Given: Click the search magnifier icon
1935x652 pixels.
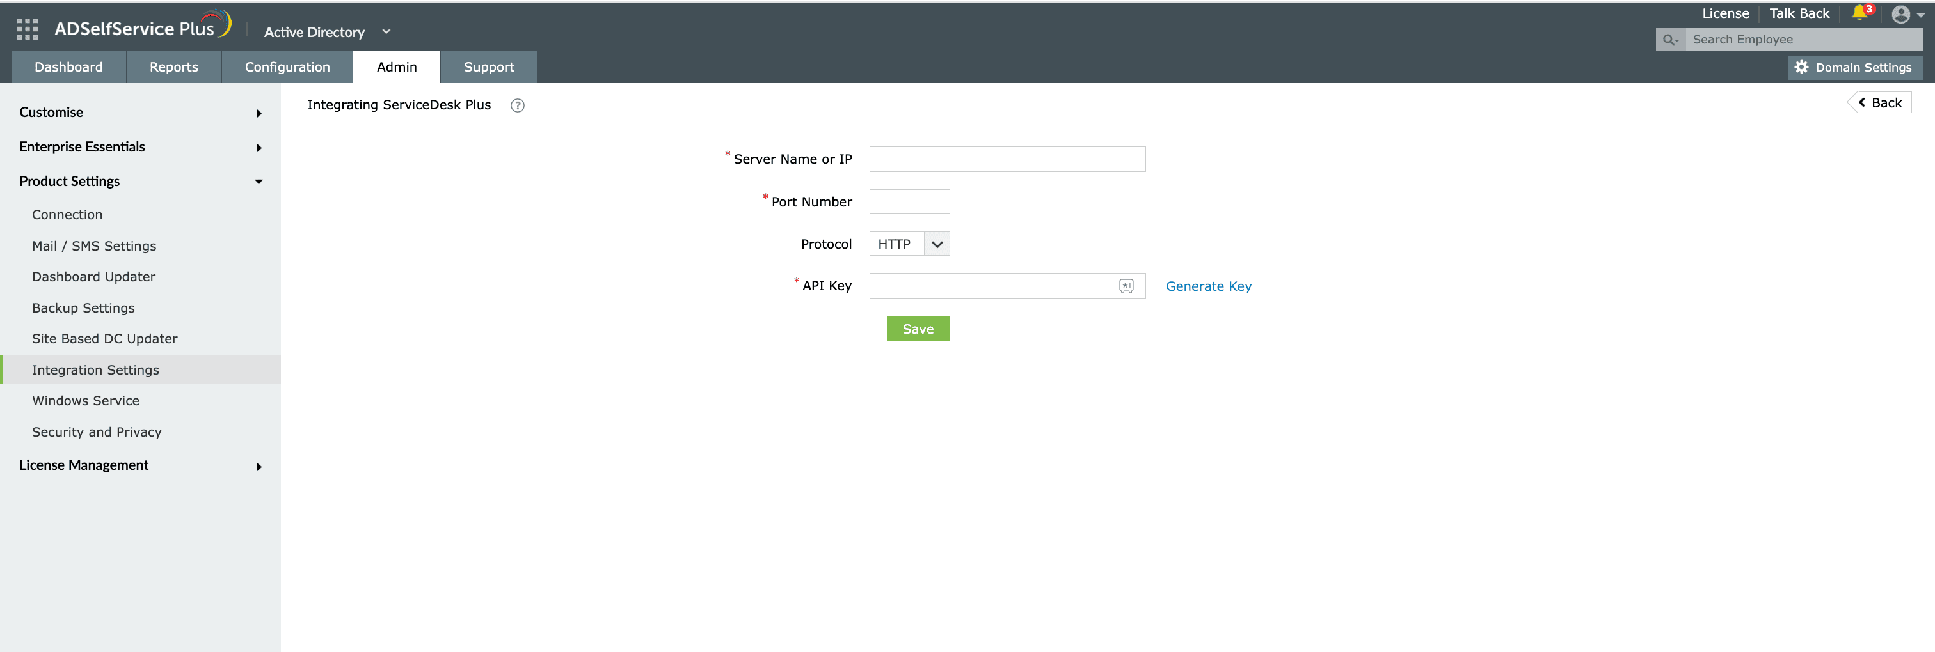Looking at the screenshot, I should tap(1670, 40).
